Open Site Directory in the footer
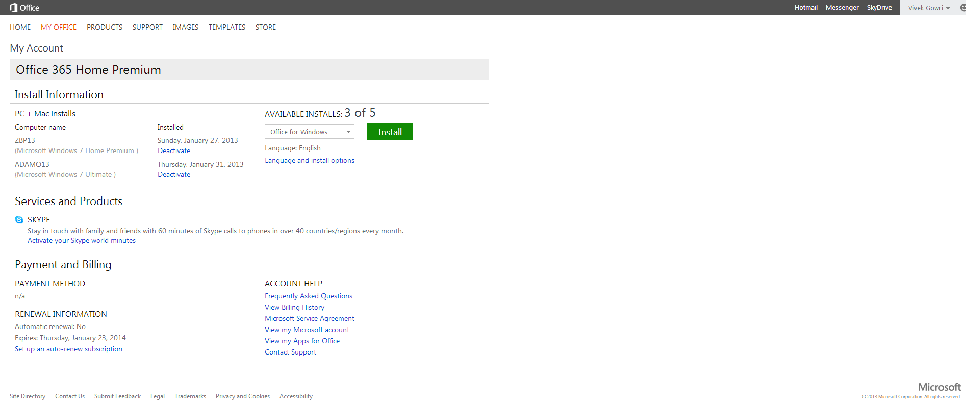966x404 pixels. point(28,396)
